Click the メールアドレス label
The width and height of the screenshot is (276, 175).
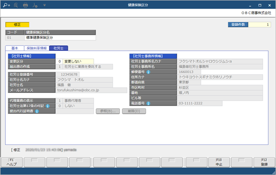point(32,90)
